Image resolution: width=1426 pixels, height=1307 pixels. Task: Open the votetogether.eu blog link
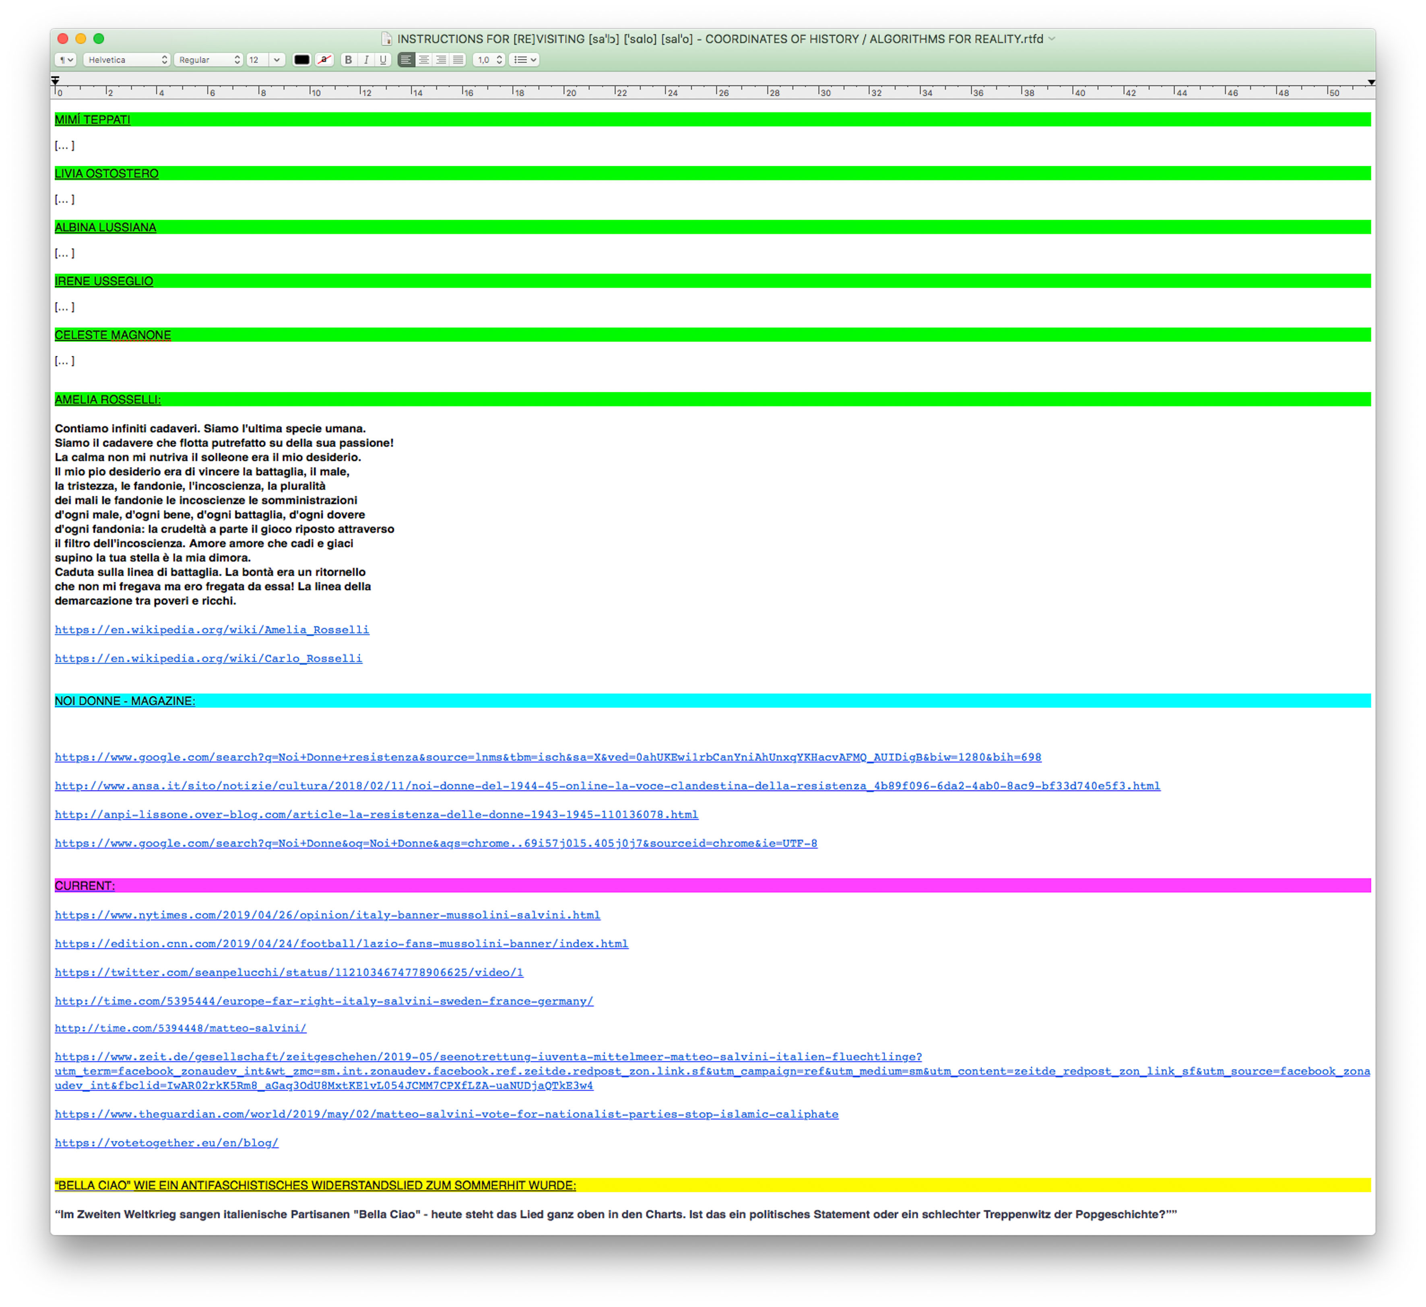166,1142
